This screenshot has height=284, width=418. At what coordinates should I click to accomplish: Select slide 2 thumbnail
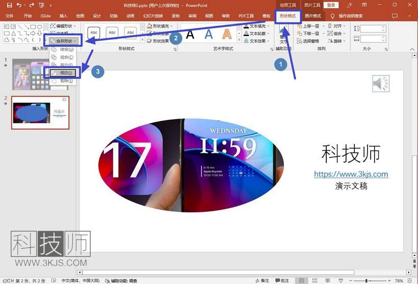point(40,112)
